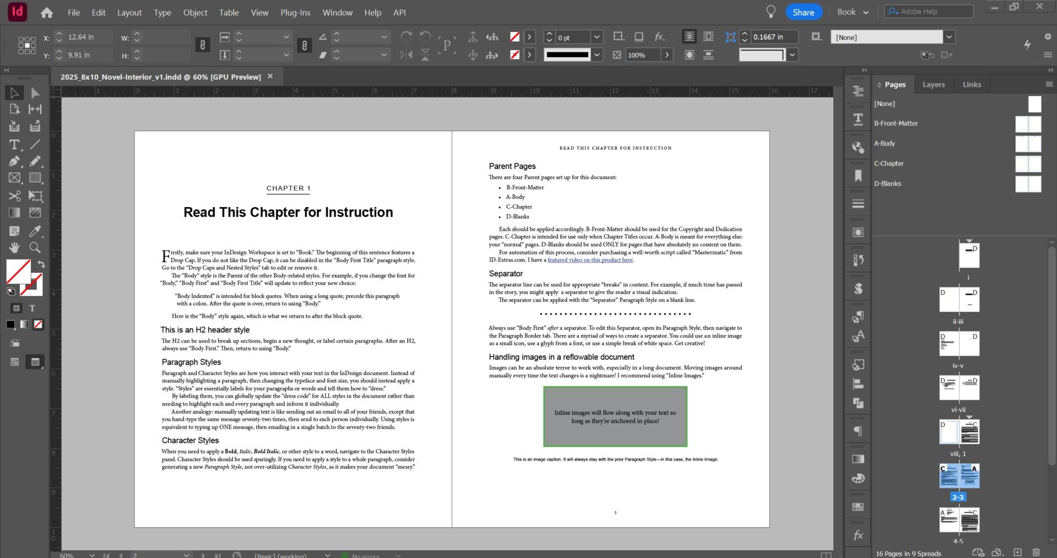
Task: Switch formatting to affect text
Action: tap(32, 308)
